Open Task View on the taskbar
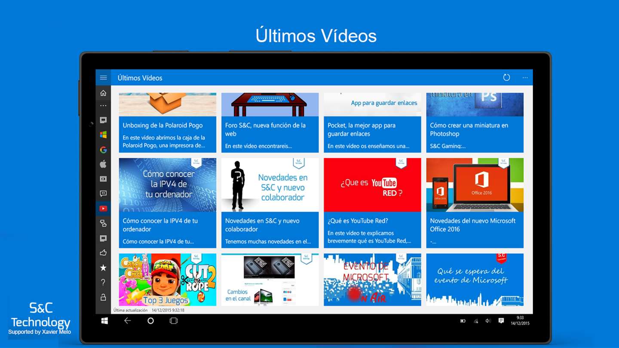The width and height of the screenshot is (619, 348). 174,321
